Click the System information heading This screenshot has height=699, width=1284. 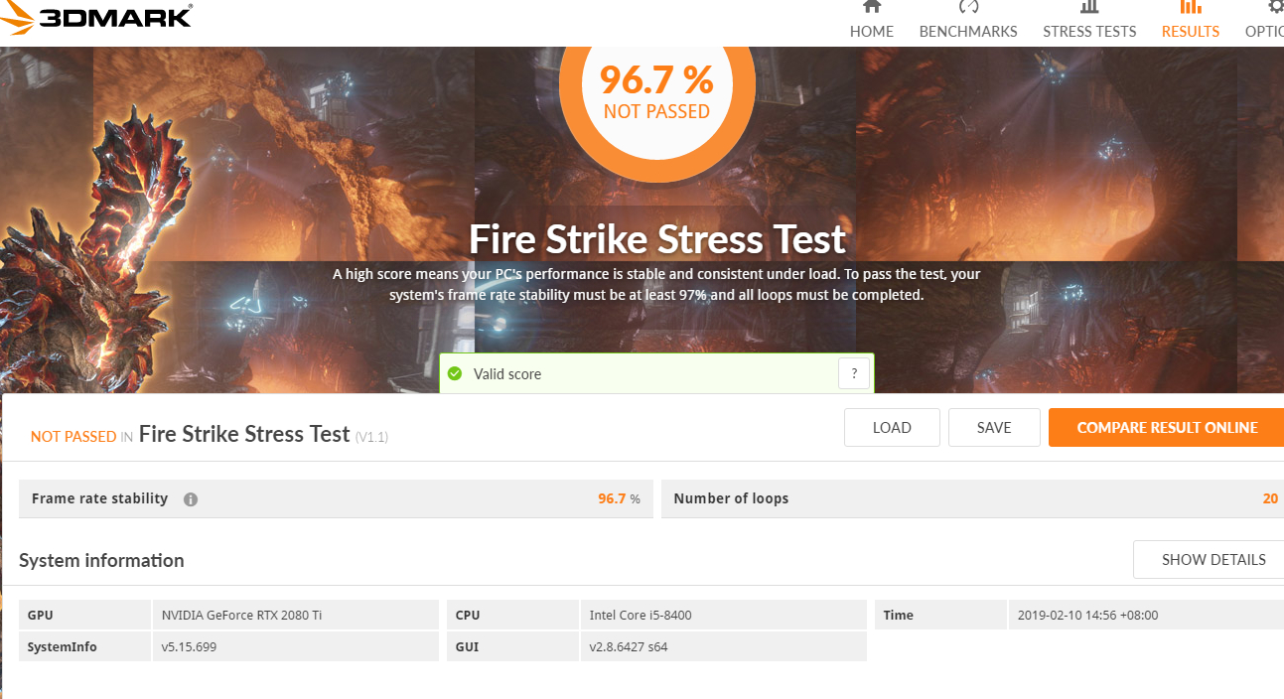point(101,560)
